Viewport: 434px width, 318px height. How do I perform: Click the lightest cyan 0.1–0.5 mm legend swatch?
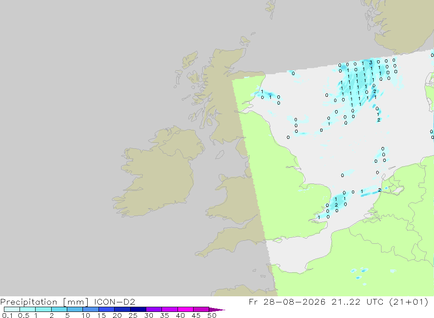click(12, 309)
